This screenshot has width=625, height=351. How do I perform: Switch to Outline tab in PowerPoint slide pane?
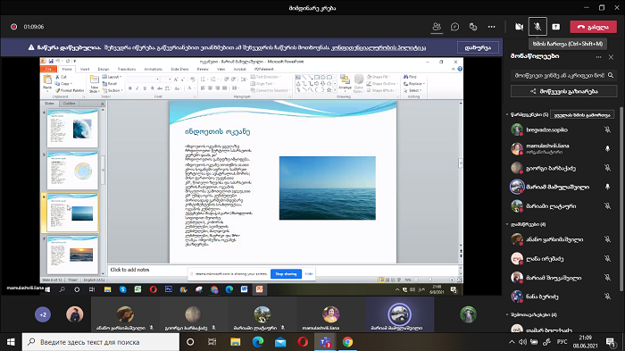click(x=69, y=104)
